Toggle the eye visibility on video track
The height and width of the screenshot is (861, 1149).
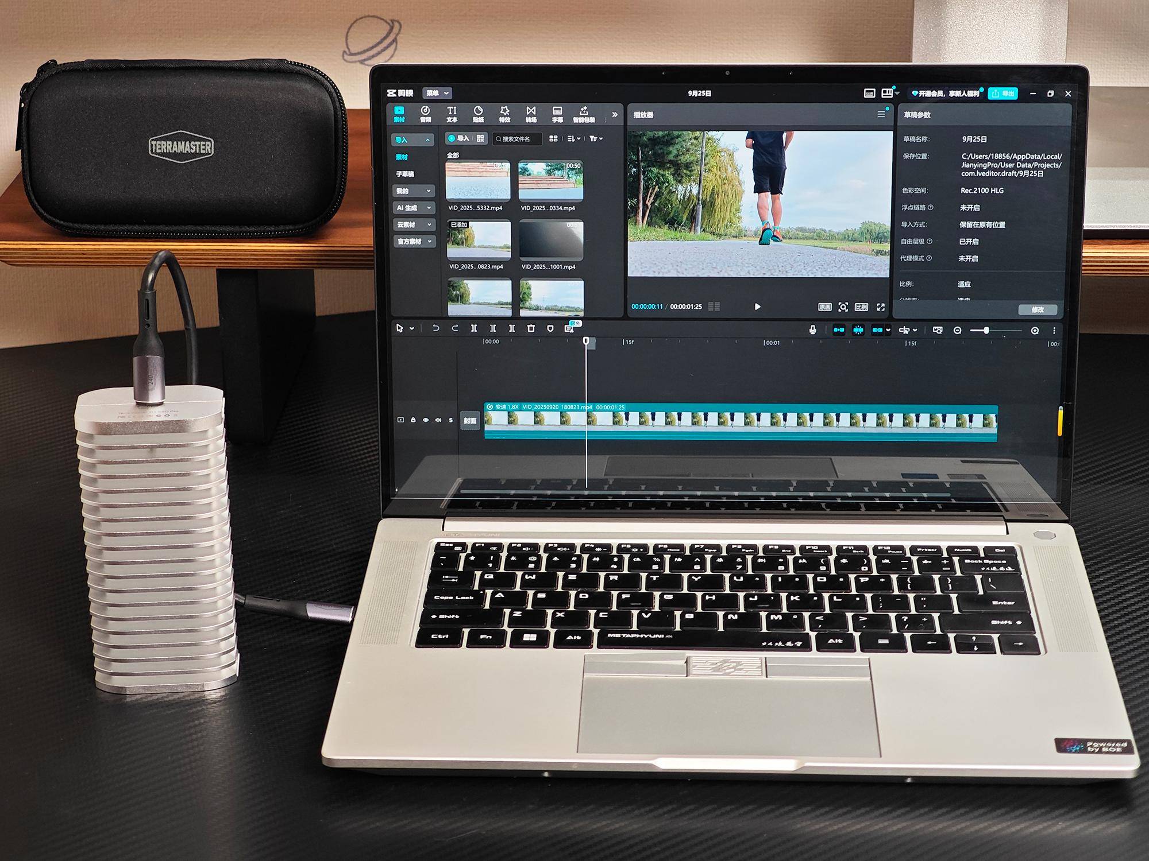coord(426,420)
